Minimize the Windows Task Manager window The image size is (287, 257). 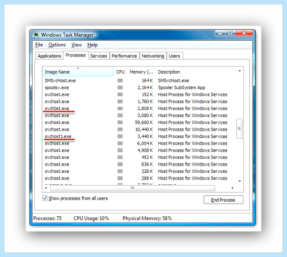tap(220, 33)
